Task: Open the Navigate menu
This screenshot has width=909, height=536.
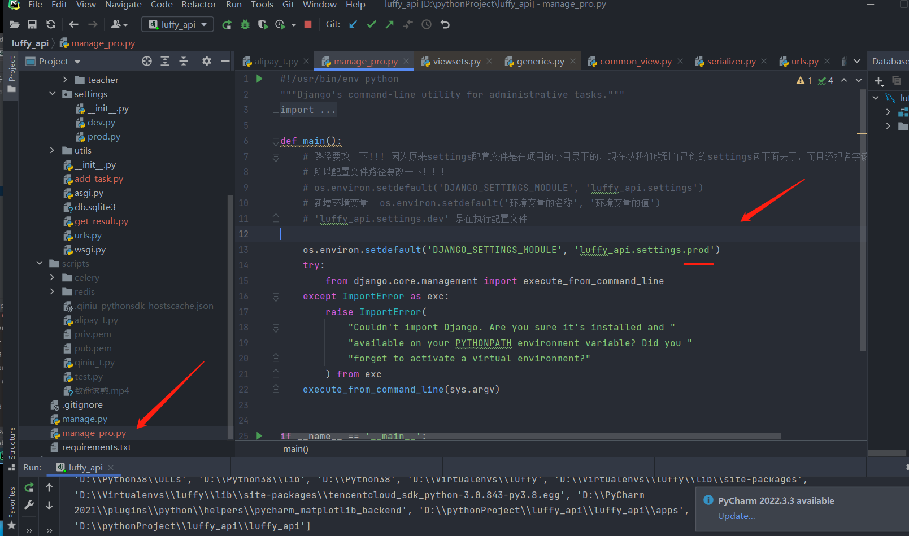Action: [123, 5]
